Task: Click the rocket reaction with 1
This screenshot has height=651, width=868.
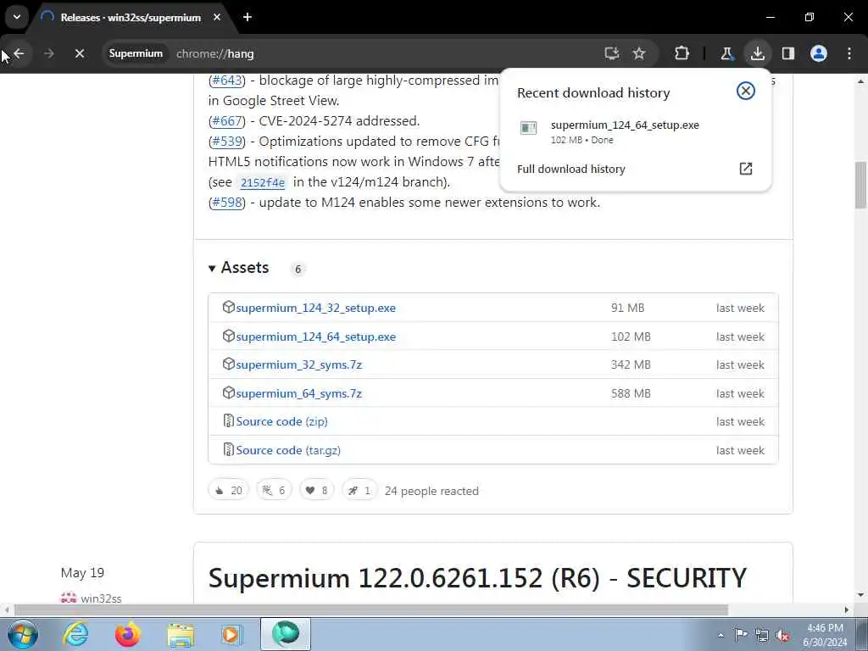Action: coord(359,490)
